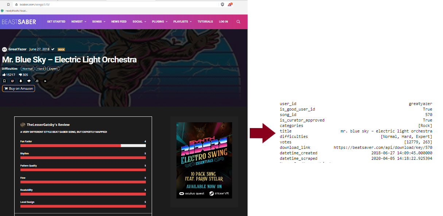Expand the Playlists dropdown menu
Image resolution: width=443 pixels, height=216 pixels.
click(x=182, y=22)
